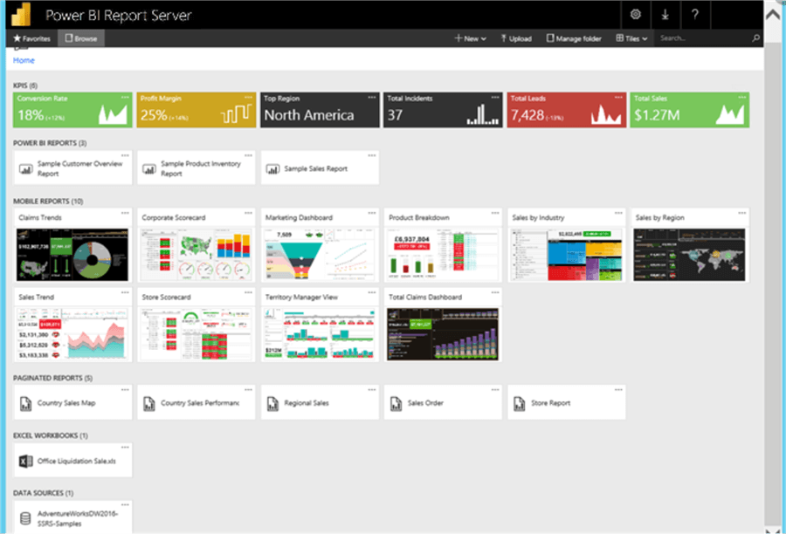Image resolution: width=786 pixels, height=534 pixels.
Task: Open ellipsis menu on Claims Trends tile
Action: [125, 213]
